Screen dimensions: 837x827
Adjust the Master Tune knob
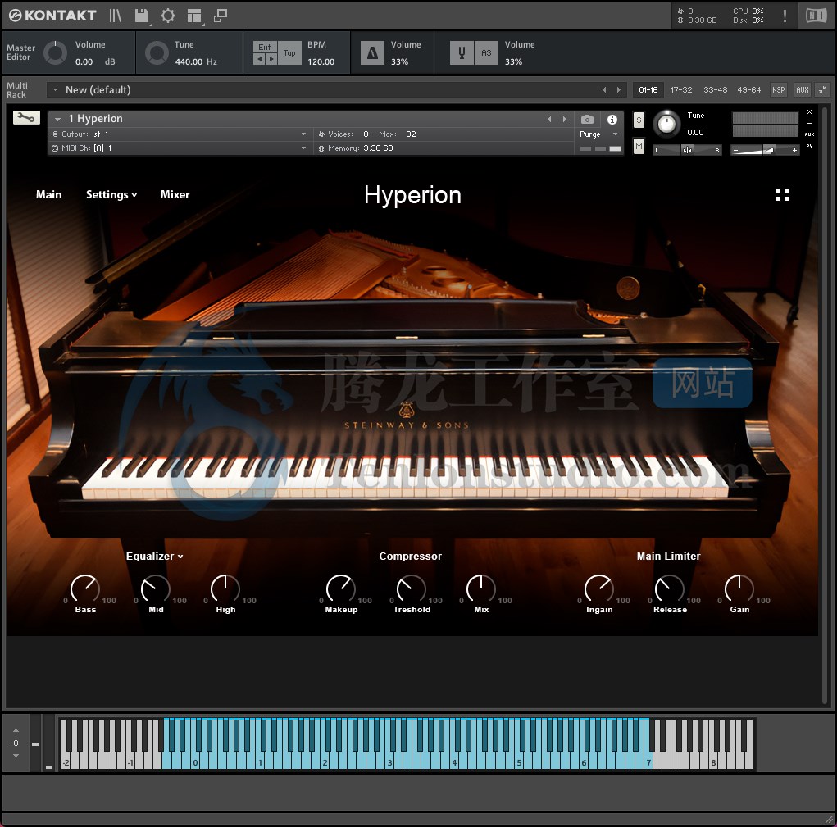(157, 52)
